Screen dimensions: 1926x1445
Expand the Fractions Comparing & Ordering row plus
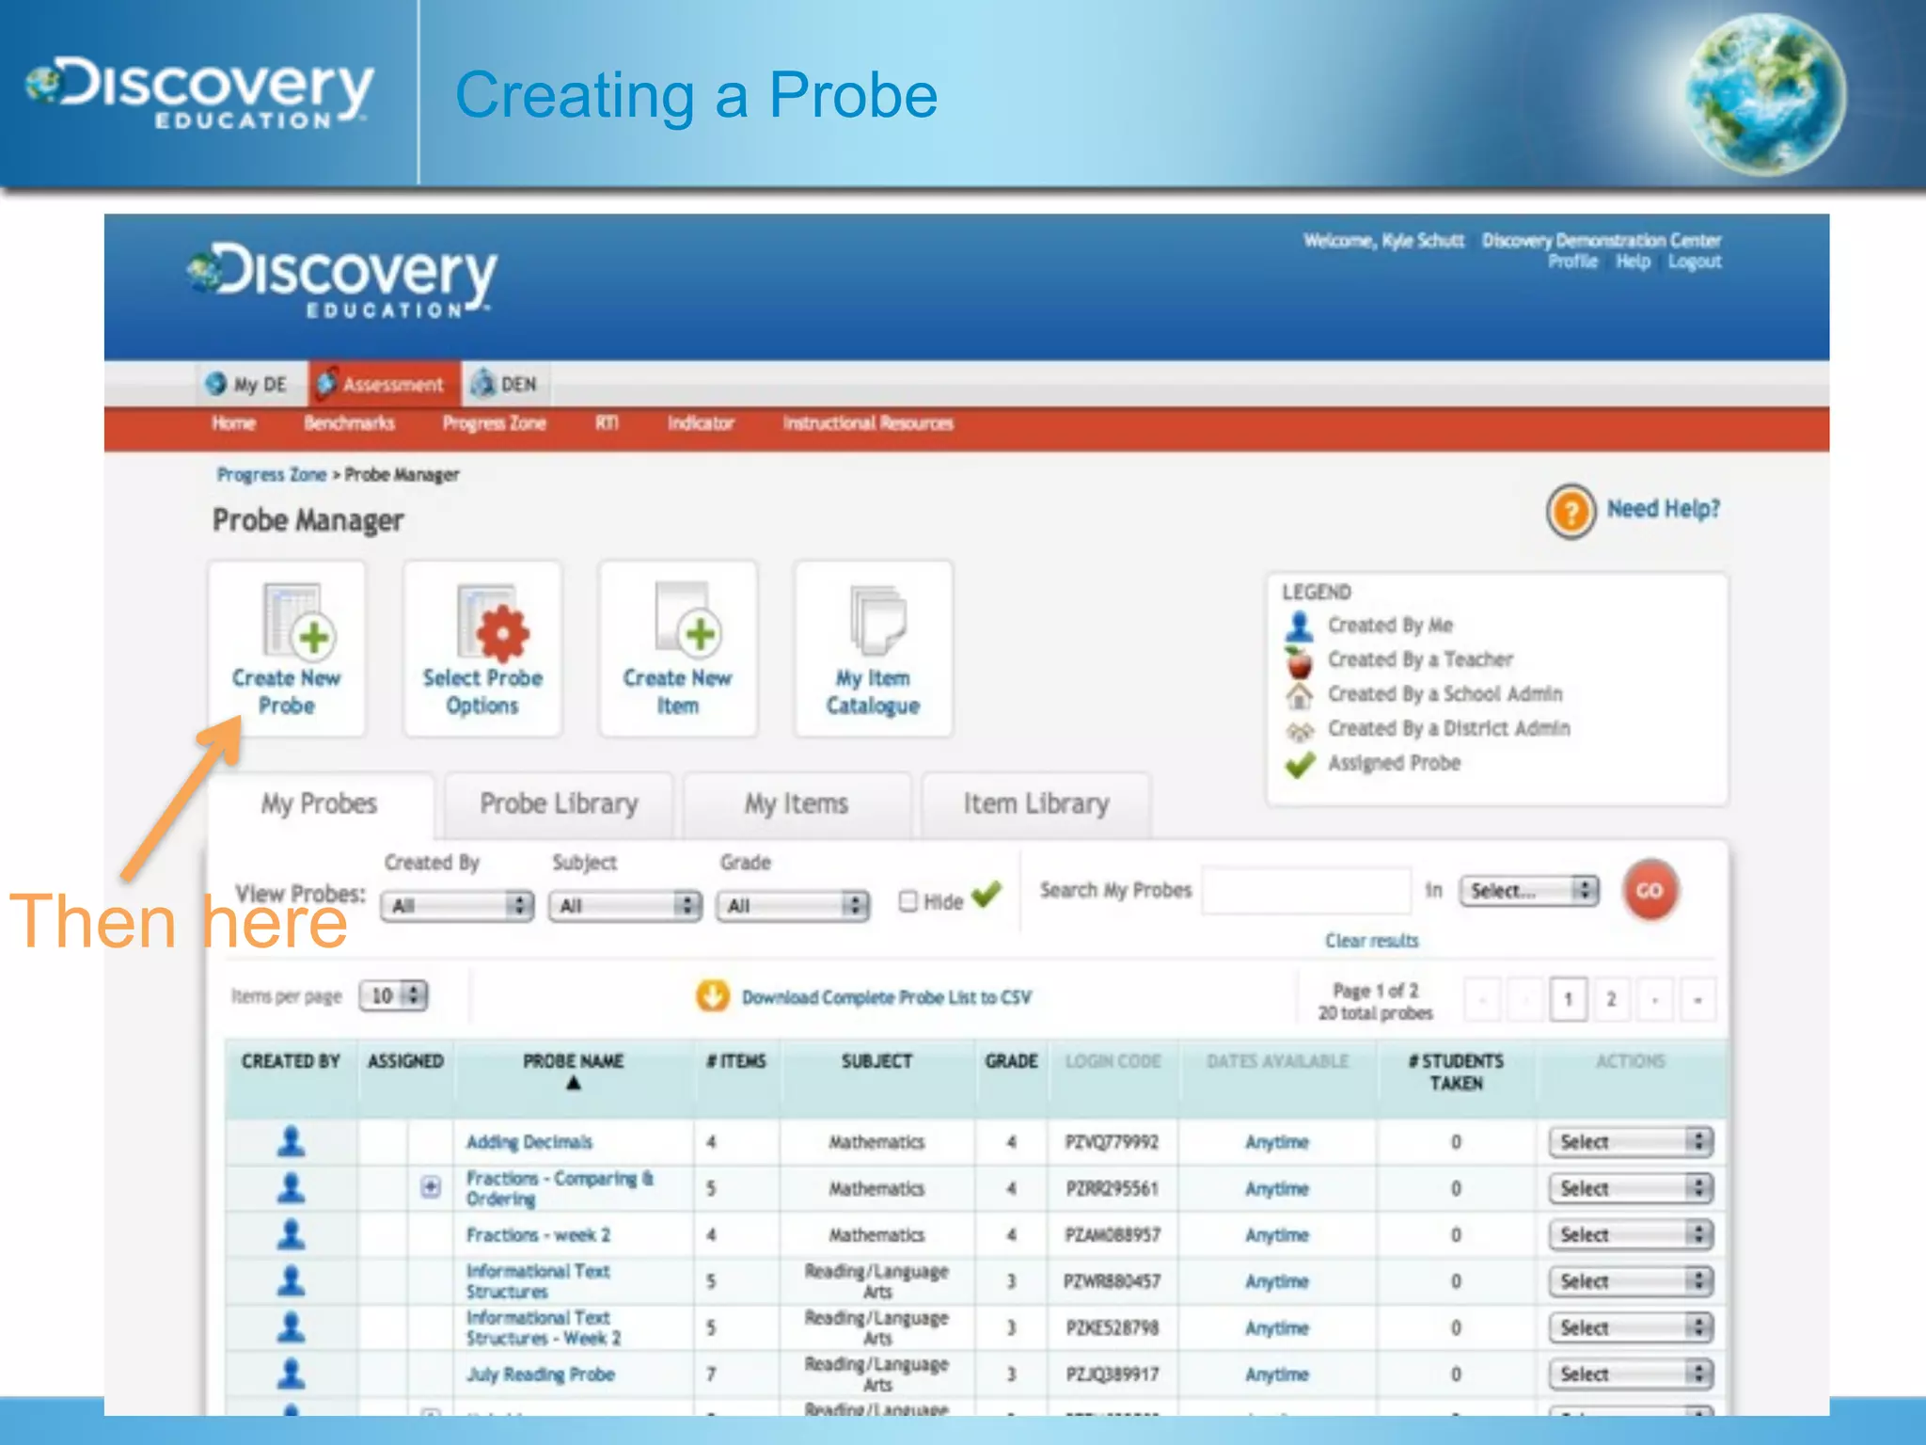click(x=431, y=1187)
